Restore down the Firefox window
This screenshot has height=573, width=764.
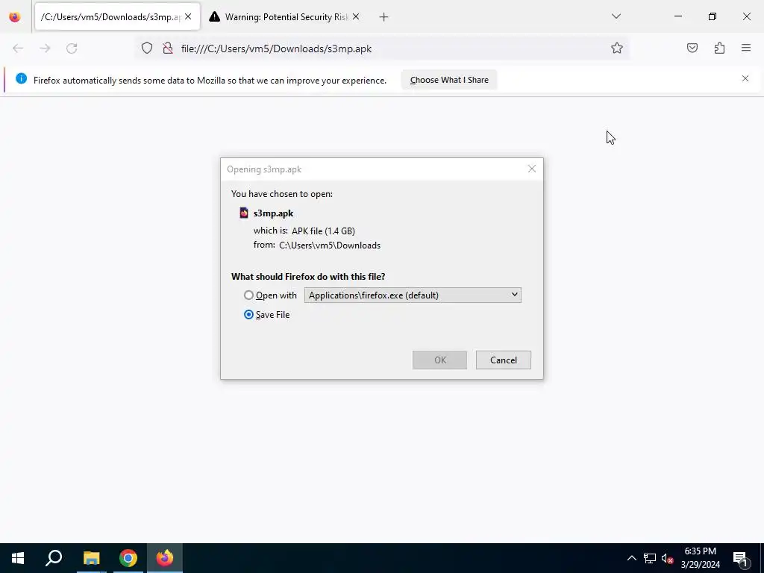click(713, 16)
